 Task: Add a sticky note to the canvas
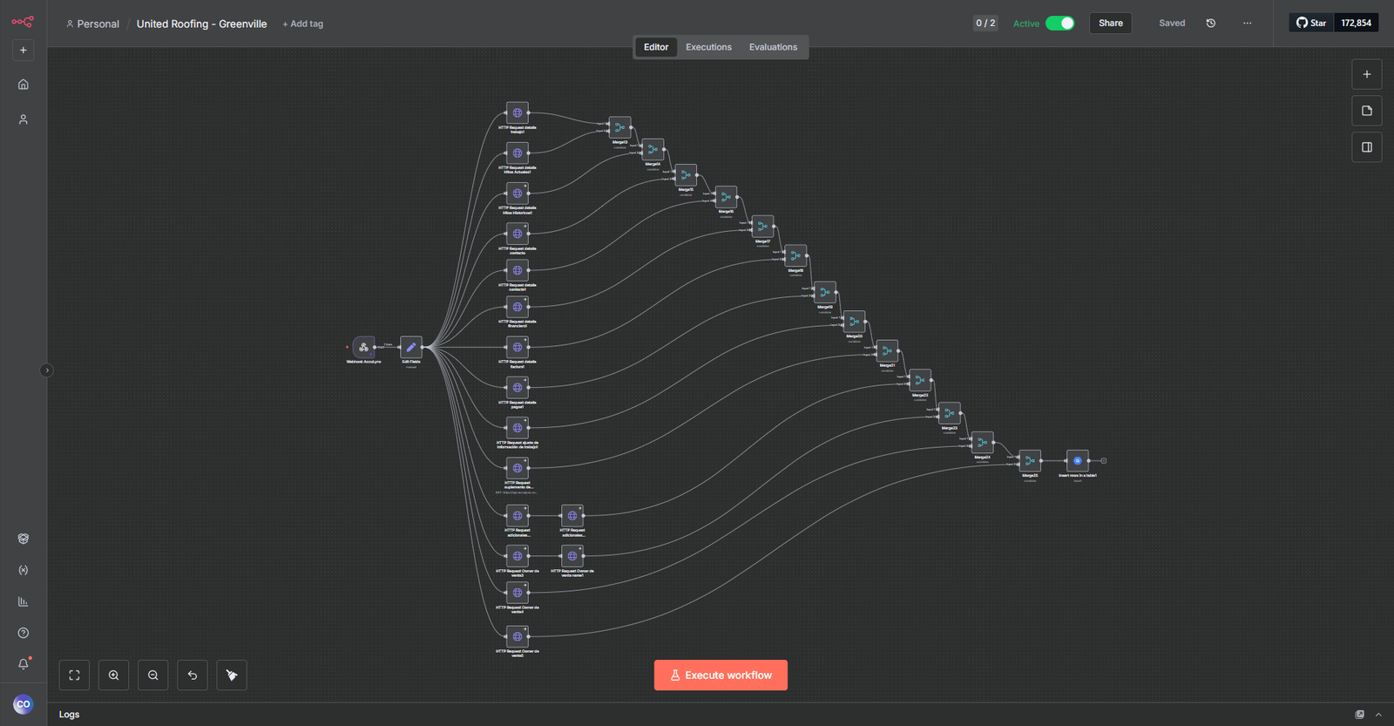[1366, 111]
